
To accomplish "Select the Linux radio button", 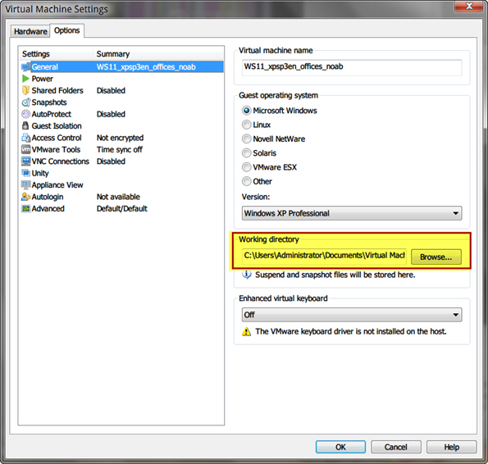I will tap(247, 125).
